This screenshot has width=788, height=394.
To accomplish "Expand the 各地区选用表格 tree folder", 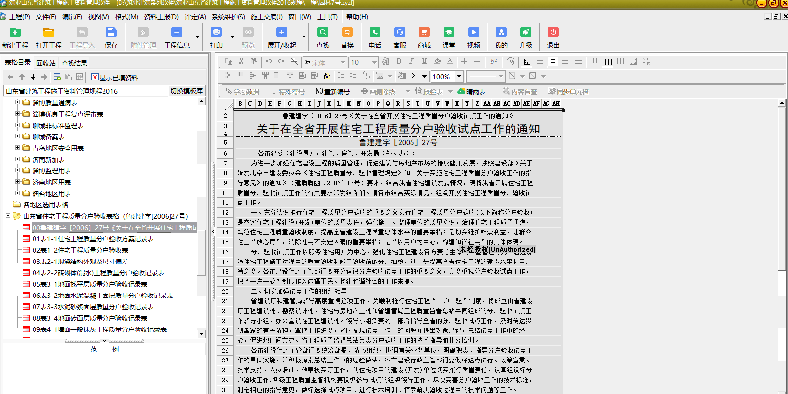I will (8, 204).
